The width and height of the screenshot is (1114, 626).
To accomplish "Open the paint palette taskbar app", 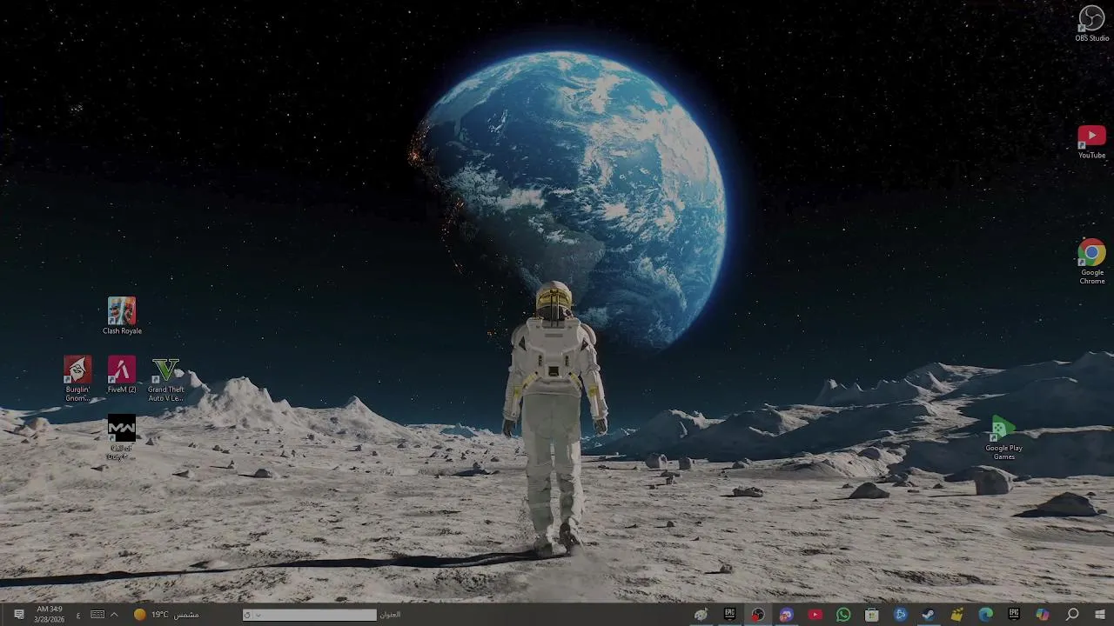I will tap(701, 615).
